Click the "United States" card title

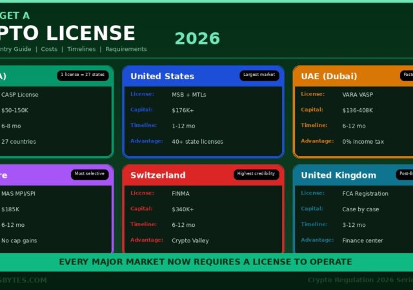pyautogui.click(x=162, y=76)
